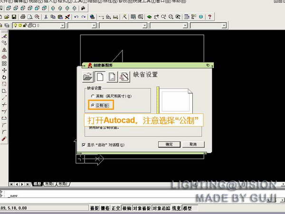Select the Scale tool
Viewport: 285px width, 214px height.
coord(4,84)
